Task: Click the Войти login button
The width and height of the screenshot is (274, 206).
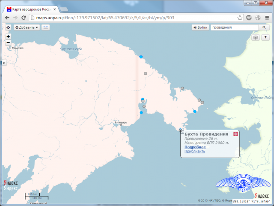Action: [201, 27]
